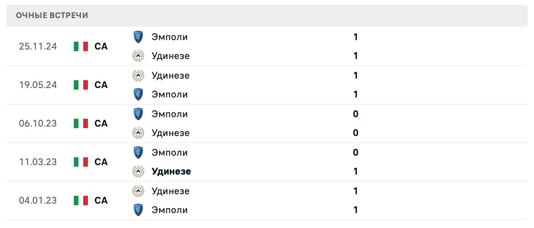Click Empoli score 0 in 06.10.23 match
The height and width of the screenshot is (228, 534).
click(355, 114)
